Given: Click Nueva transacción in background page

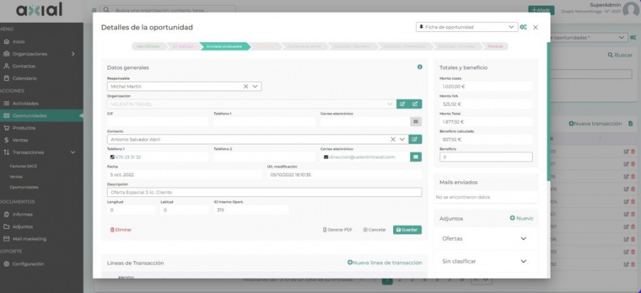Looking at the screenshot, I should click(x=595, y=123).
